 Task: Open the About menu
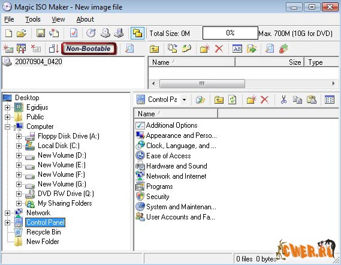pyautogui.click(x=85, y=19)
